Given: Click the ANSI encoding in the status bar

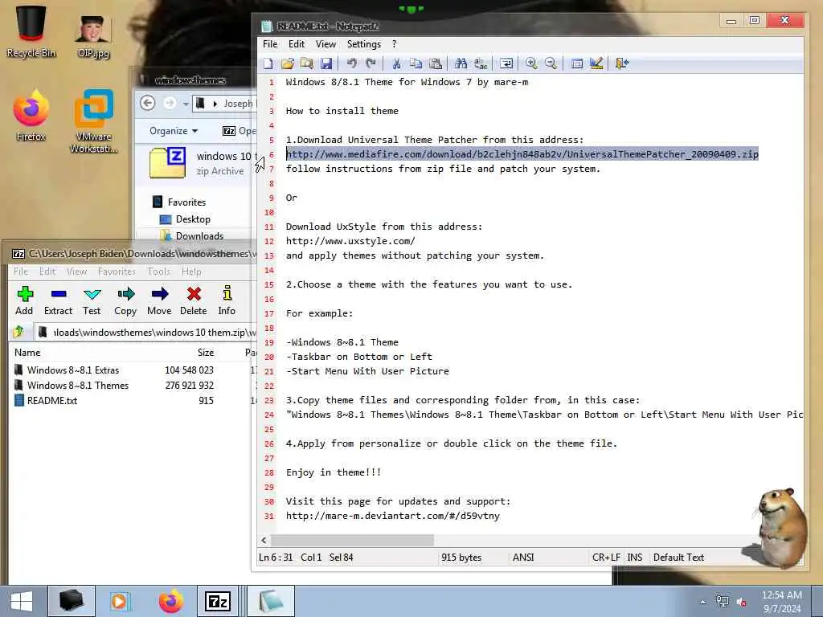Looking at the screenshot, I should click(x=523, y=558).
